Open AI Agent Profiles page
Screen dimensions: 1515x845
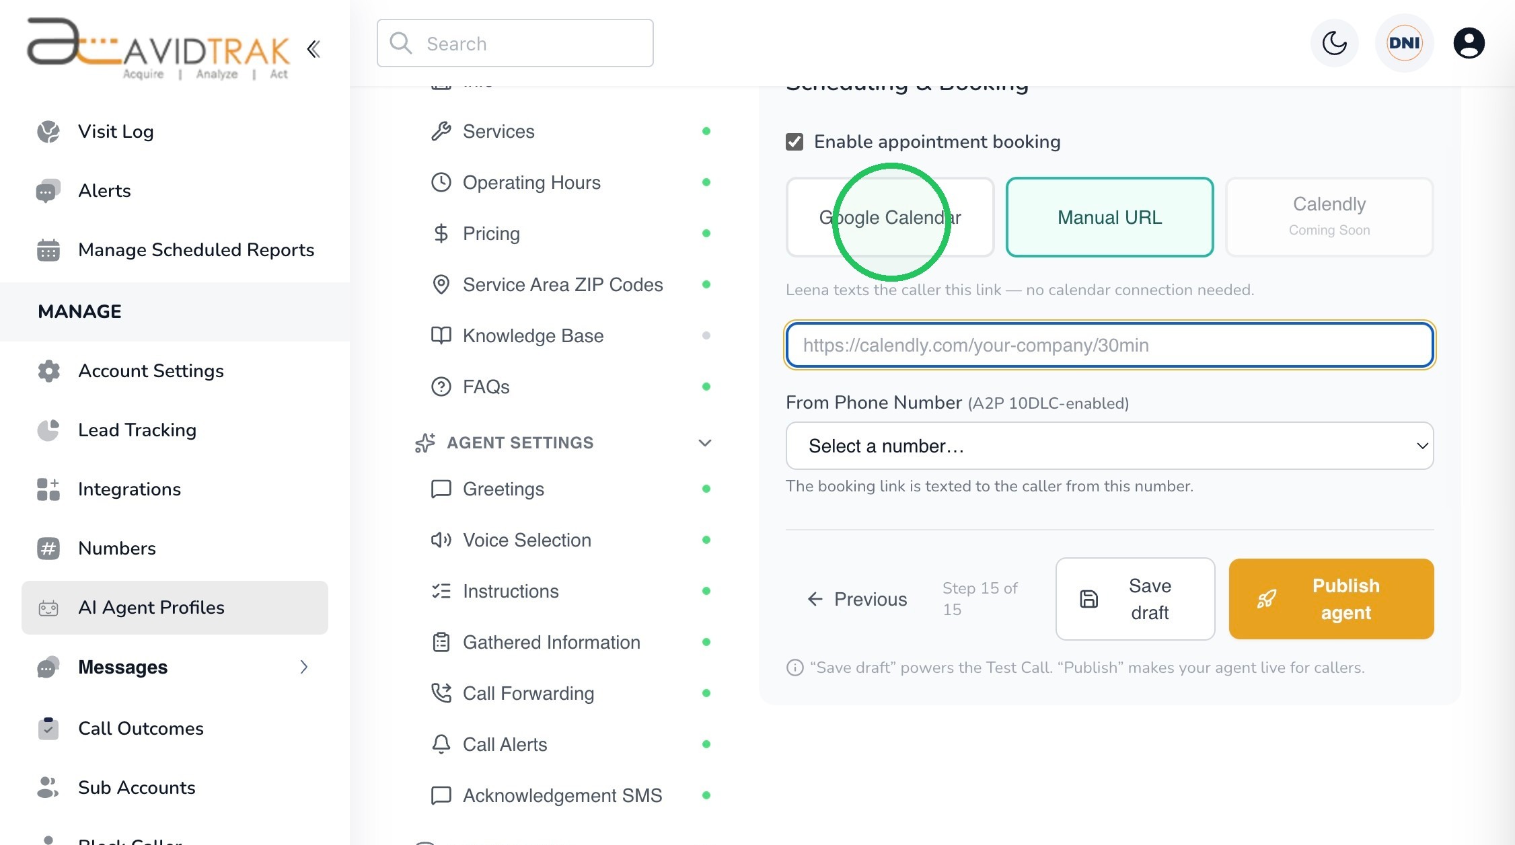pyautogui.click(x=175, y=608)
